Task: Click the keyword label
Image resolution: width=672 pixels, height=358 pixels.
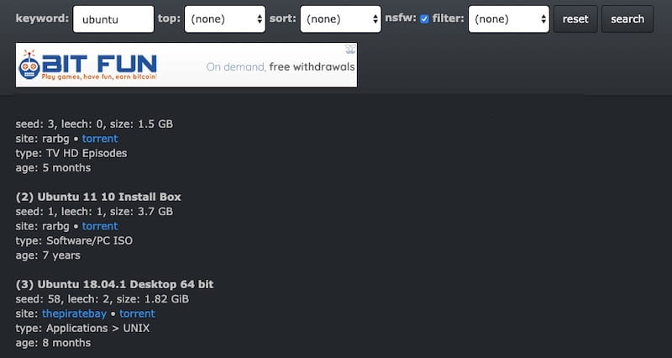Action: (42, 18)
